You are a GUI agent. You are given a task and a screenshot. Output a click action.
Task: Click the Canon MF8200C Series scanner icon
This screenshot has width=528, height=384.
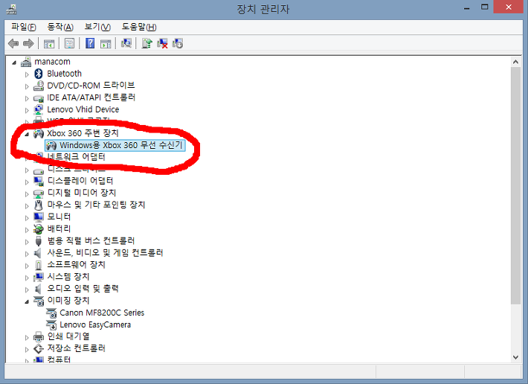[x=51, y=313]
